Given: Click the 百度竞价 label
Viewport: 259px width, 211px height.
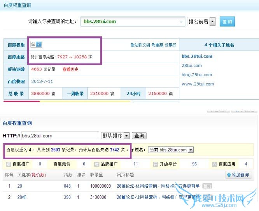Looking at the screenshot, I should pos(62,164).
